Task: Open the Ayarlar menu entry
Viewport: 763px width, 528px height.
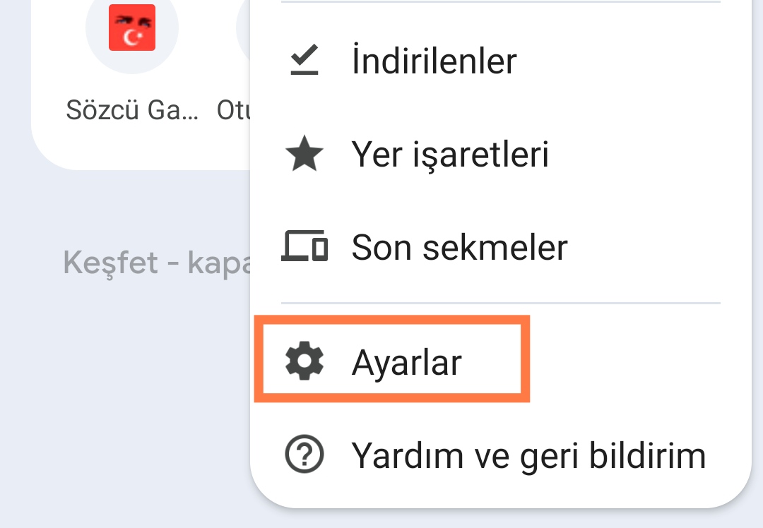Action: tap(407, 363)
